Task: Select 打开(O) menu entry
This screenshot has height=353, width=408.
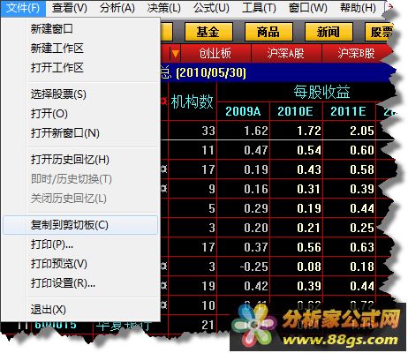Action: pyautogui.click(x=80, y=114)
